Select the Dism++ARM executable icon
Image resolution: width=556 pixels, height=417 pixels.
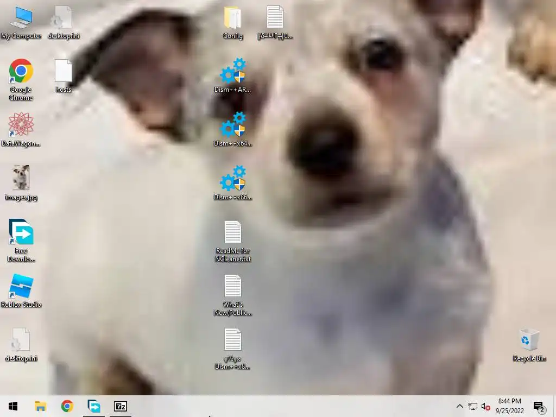tap(233, 76)
